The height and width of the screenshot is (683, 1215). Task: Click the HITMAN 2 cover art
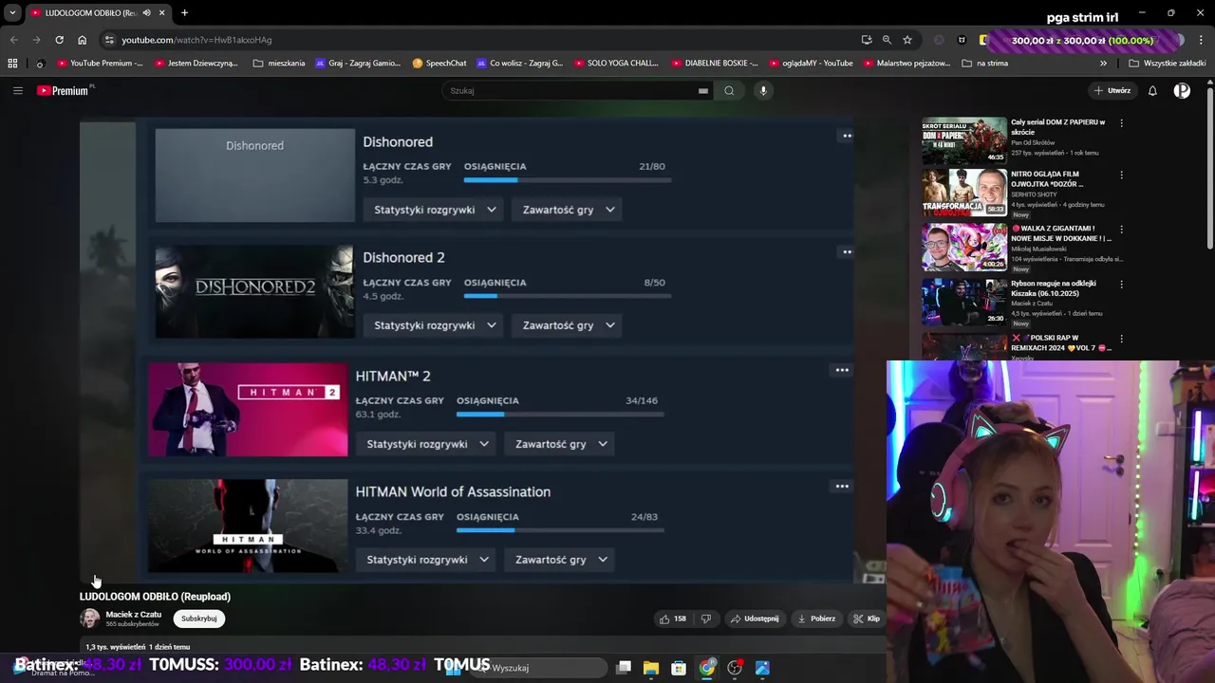tap(248, 410)
